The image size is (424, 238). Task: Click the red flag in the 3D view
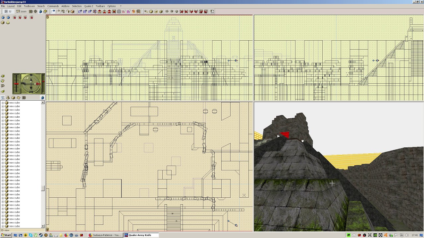point(284,135)
